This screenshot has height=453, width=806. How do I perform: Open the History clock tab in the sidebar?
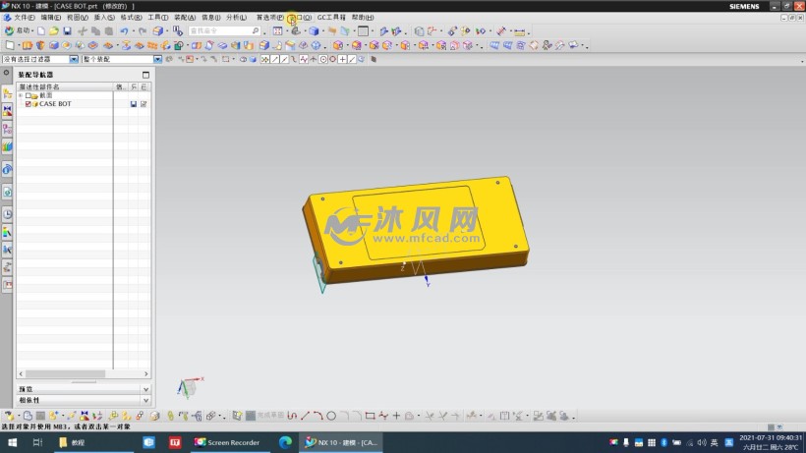tap(7, 214)
